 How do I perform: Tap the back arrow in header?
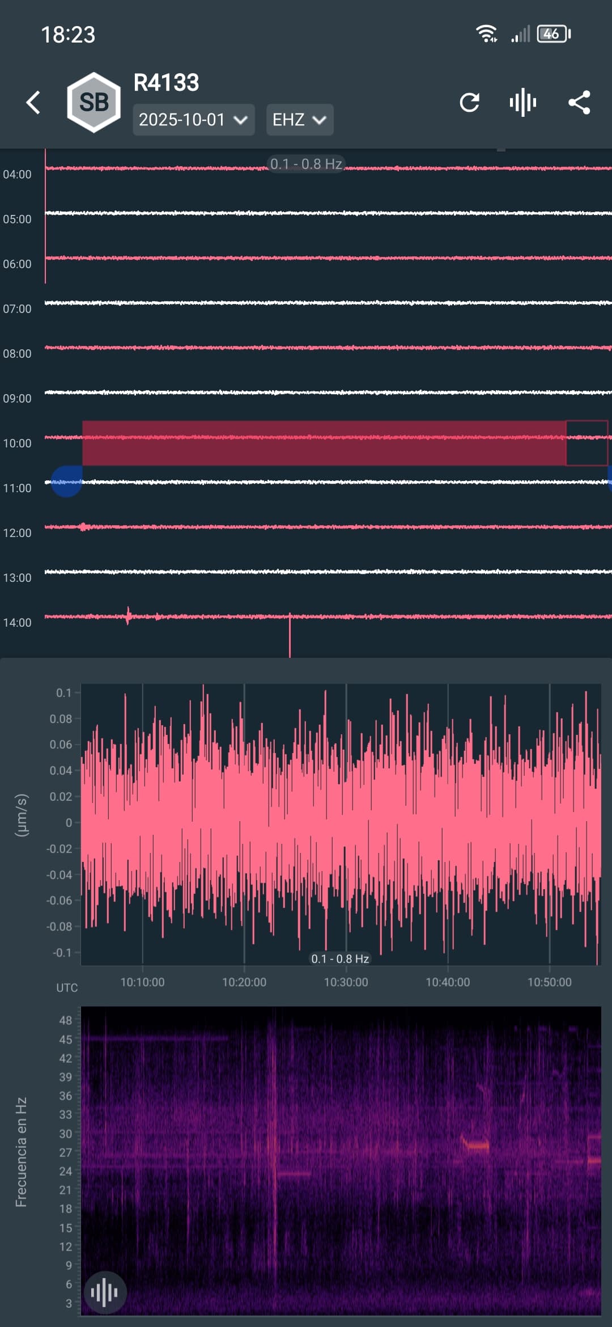[x=33, y=103]
